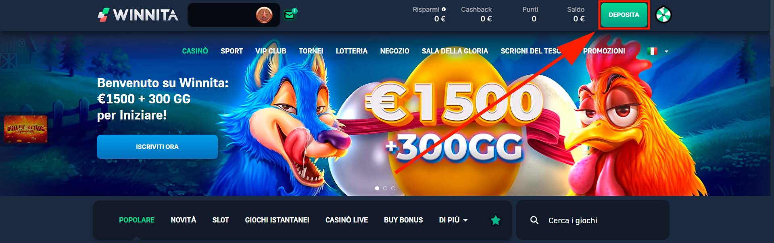Image resolution: width=774 pixels, height=243 pixels.
Task: Select the first banner slide dot
Action: pyautogui.click(x=377, y=188)
